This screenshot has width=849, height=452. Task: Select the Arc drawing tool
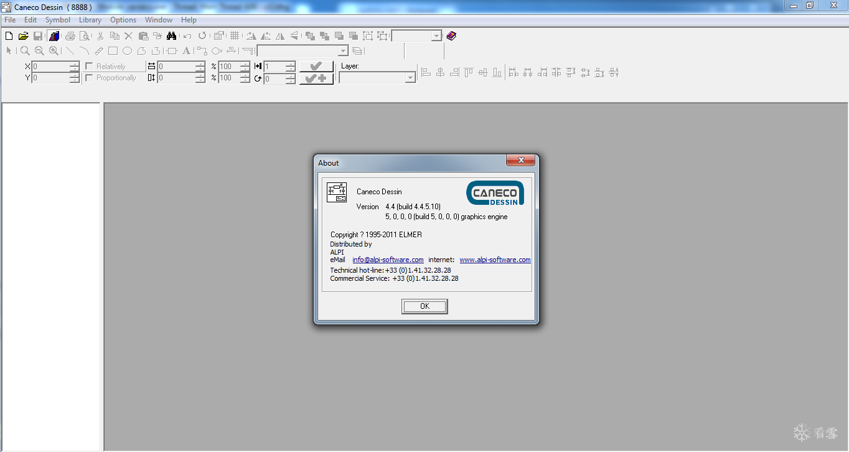point(84,51)
